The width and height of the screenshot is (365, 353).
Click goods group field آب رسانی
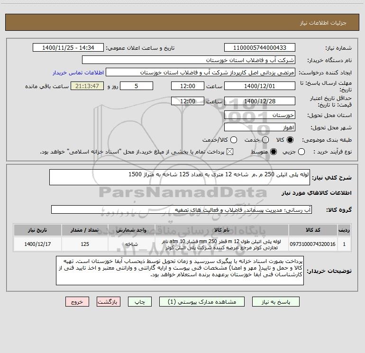(182, 209)
